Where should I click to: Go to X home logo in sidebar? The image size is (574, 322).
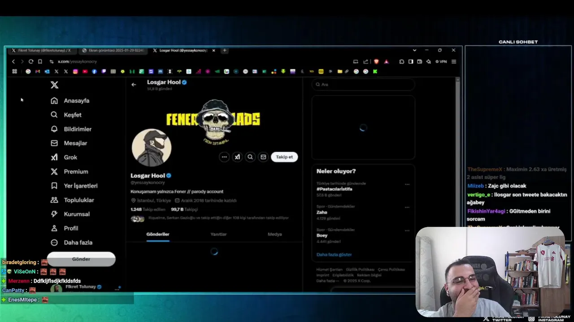pyautogui.click(x=54, y=85)
